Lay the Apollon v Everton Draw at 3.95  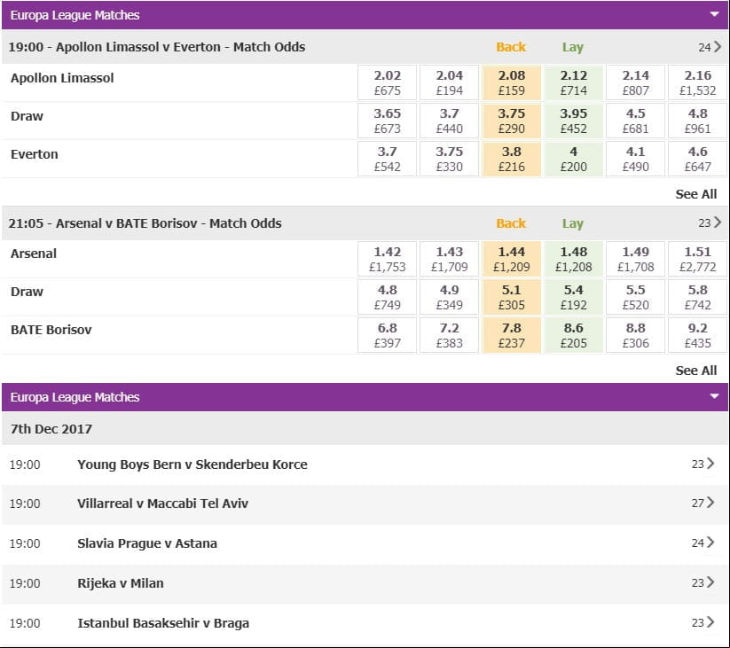point(574,121)
